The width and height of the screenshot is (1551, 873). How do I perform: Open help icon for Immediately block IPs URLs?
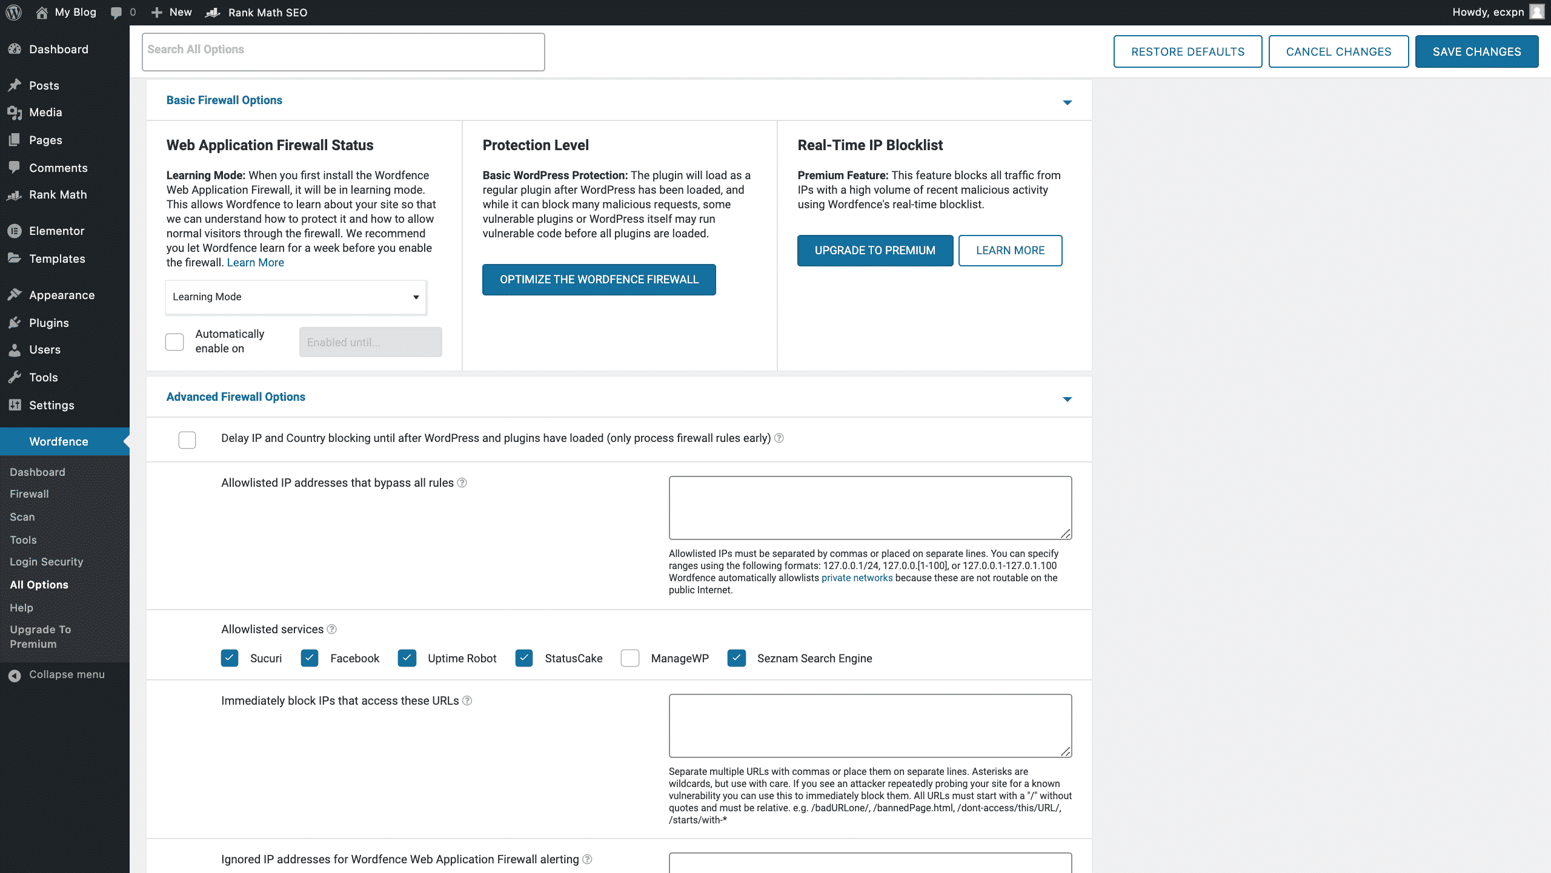point(467,700)
